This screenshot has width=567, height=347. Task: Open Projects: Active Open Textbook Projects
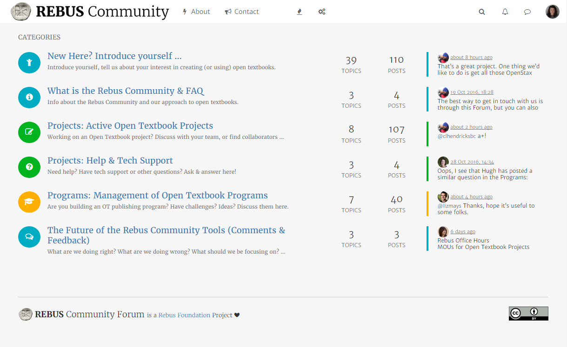point(130,126)
